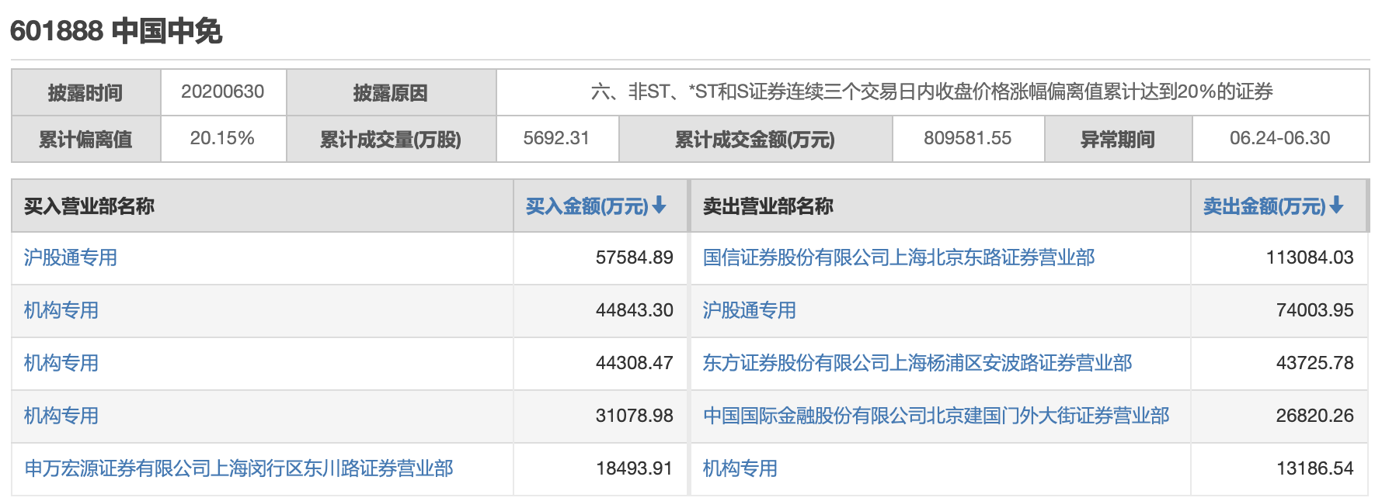1375x501 pixels.
Task: Select buy amount 44308.47
Action: pyautogui.click(x=635, y=363)
